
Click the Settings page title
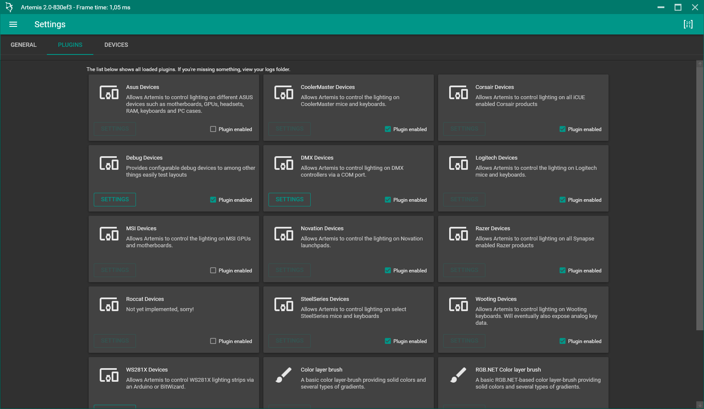click(x=50, y=24)
